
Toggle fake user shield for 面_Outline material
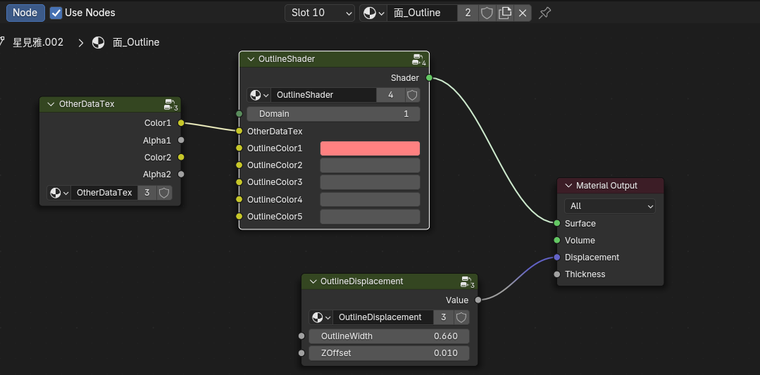tap(487, 13)
